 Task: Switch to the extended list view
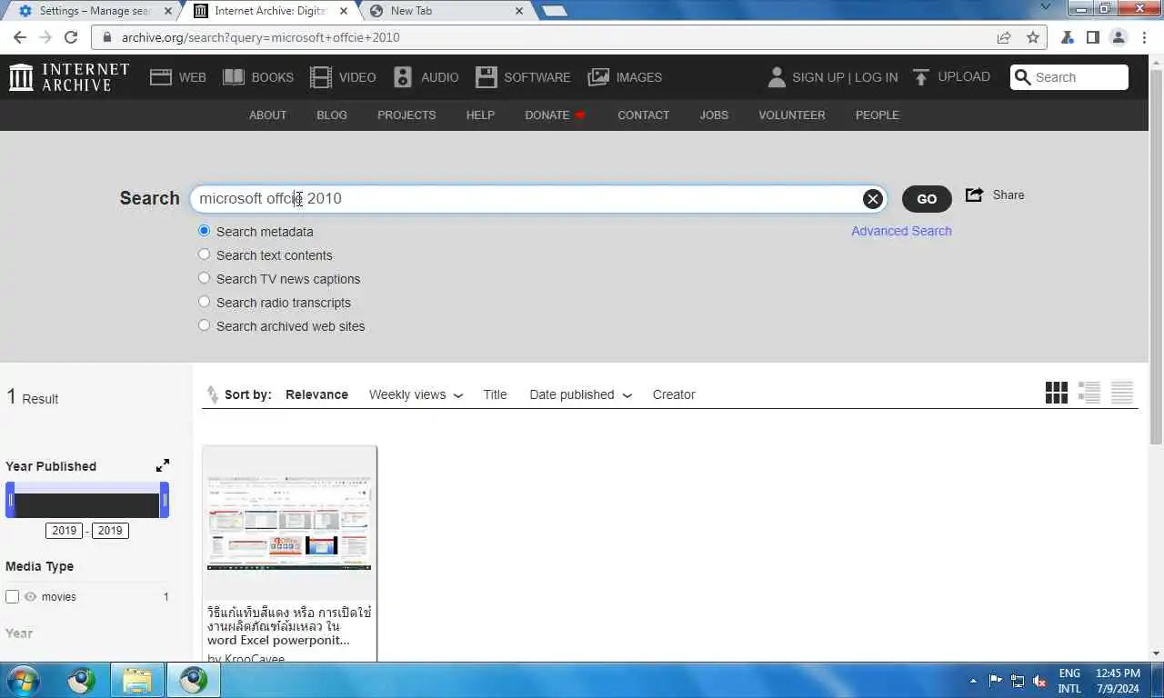pyautogui.click(x=1089, y=393)
